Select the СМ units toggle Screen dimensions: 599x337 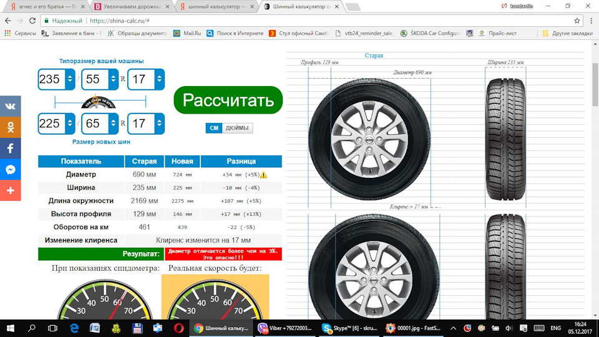[x=214, y=128]
